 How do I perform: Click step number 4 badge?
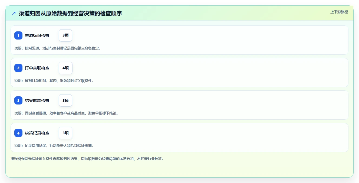click(x=18, y=133)
